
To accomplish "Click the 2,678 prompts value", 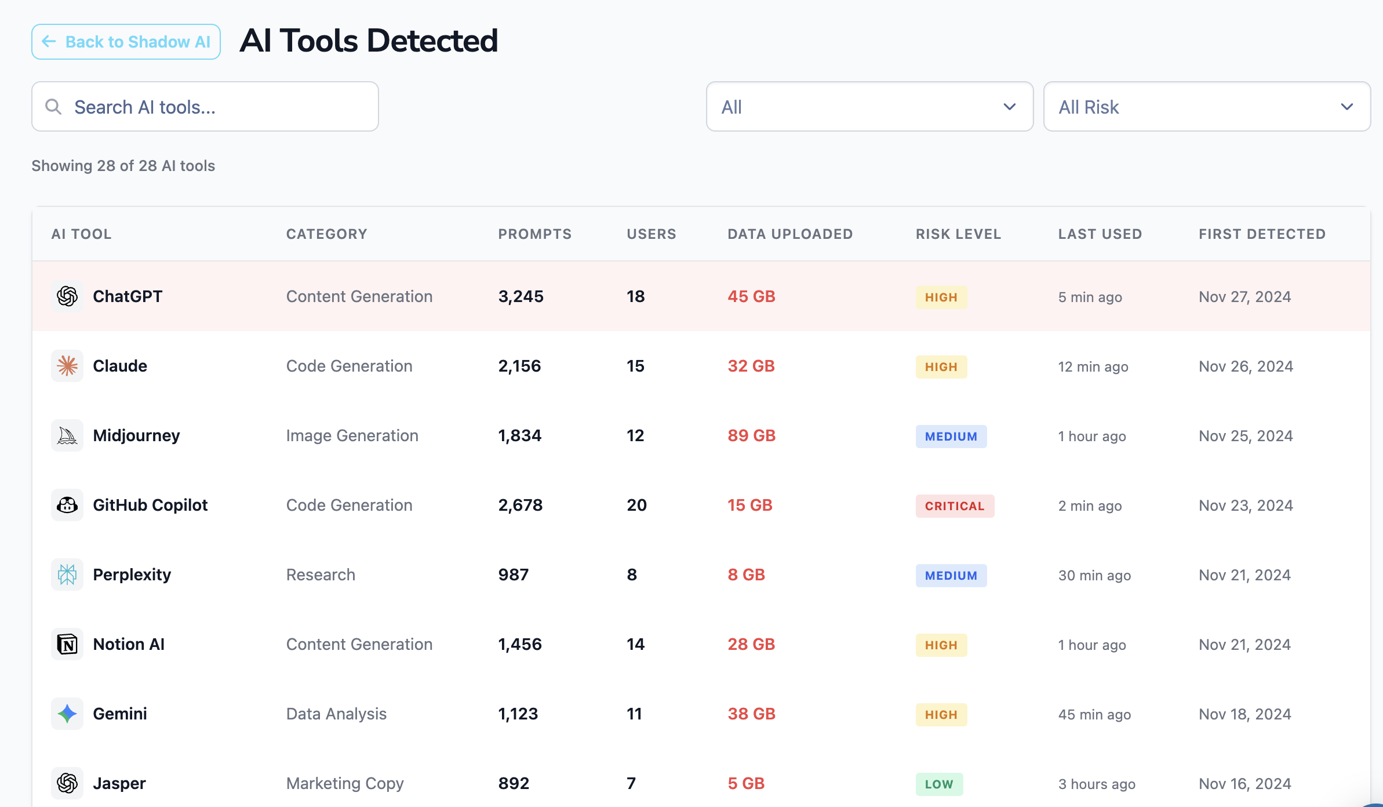I will 521,505.
